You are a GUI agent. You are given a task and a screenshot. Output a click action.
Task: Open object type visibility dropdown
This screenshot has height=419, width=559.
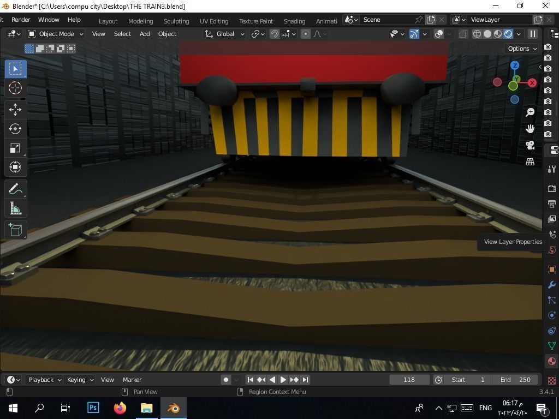[397, 34]
